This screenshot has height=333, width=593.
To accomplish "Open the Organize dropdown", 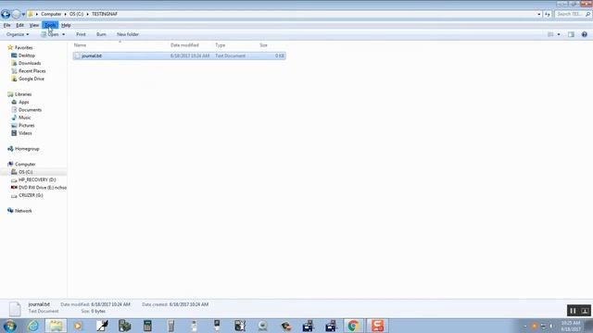I will coord(18,34).
